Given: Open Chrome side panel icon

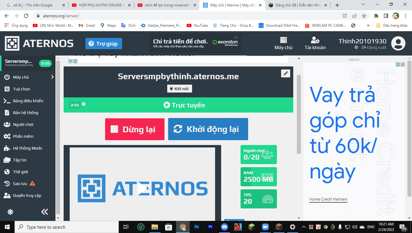Looking at the screenshot, I should tap(386, 16).
